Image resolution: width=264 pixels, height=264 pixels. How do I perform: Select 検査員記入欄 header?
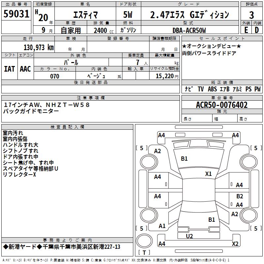[67, 127]
